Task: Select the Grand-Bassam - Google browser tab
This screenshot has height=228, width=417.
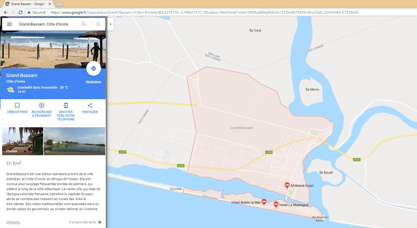Action: pyautogui.click(x=28, y=4)
